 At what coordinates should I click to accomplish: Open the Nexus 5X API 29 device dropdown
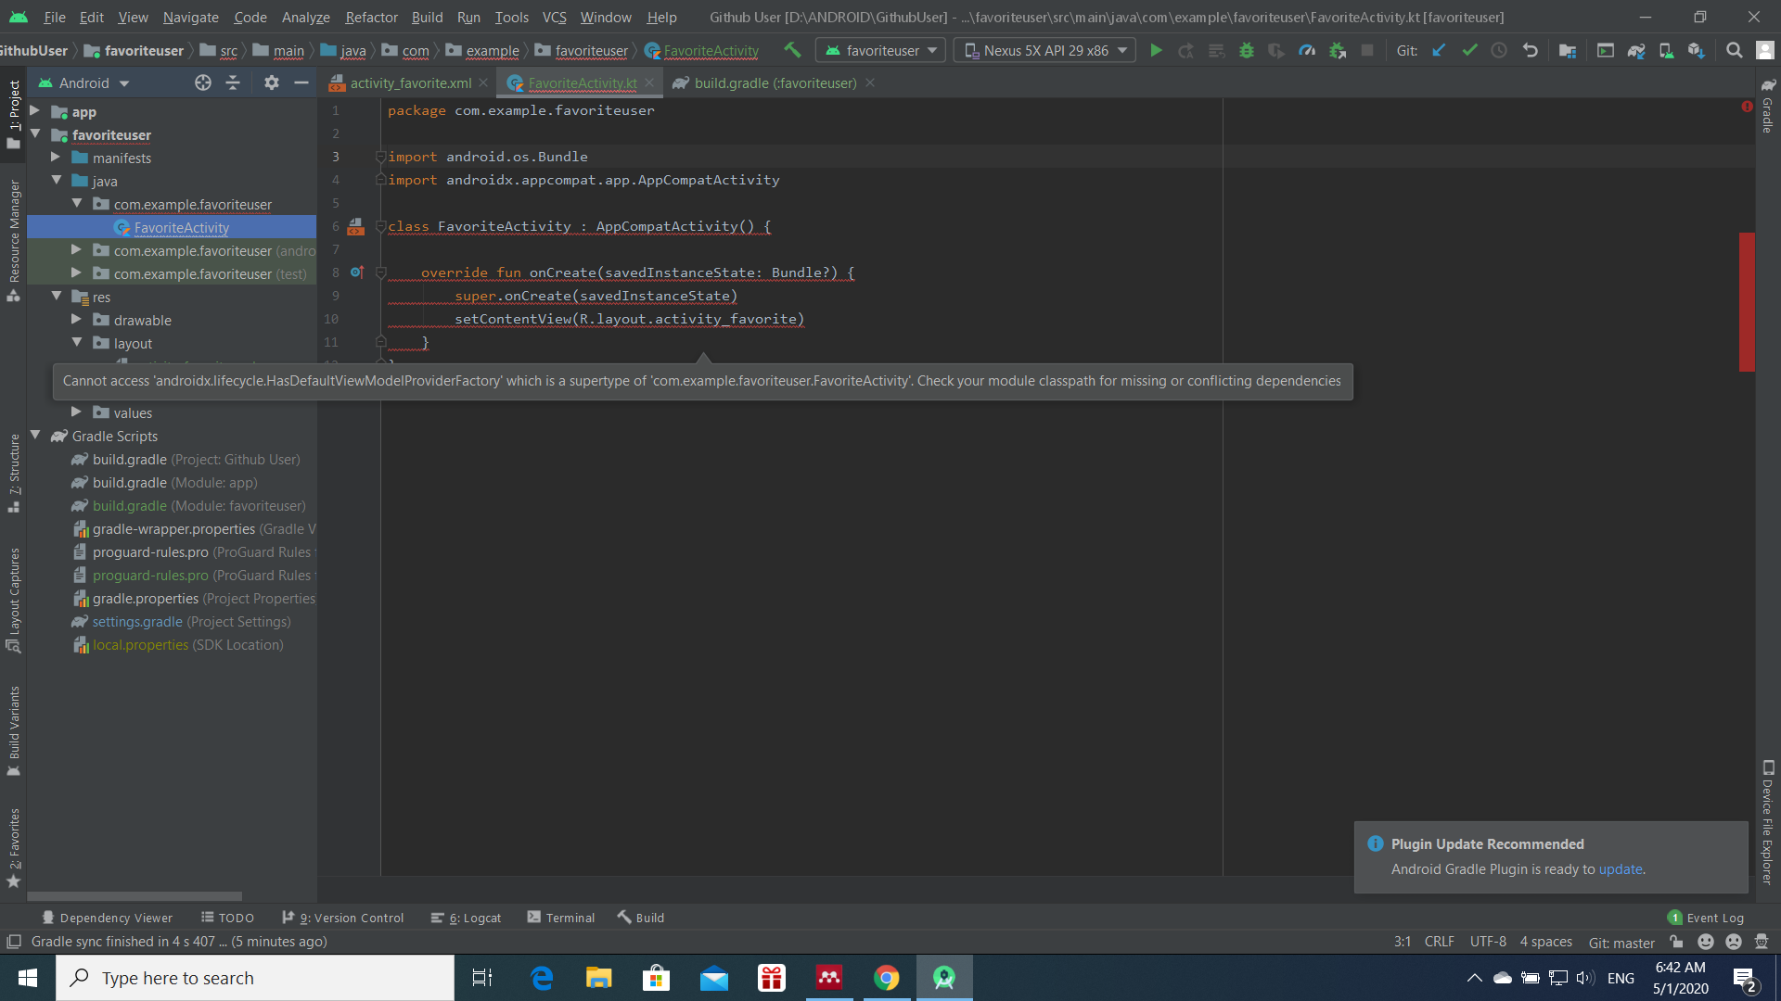pyautogui.click(x=1045, y=51)
